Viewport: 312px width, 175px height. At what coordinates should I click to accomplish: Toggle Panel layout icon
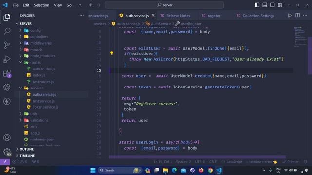pos(265,5)
